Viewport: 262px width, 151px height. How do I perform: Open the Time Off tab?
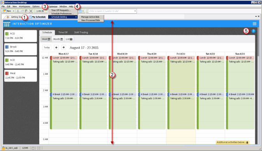click(x=63, y=32)
